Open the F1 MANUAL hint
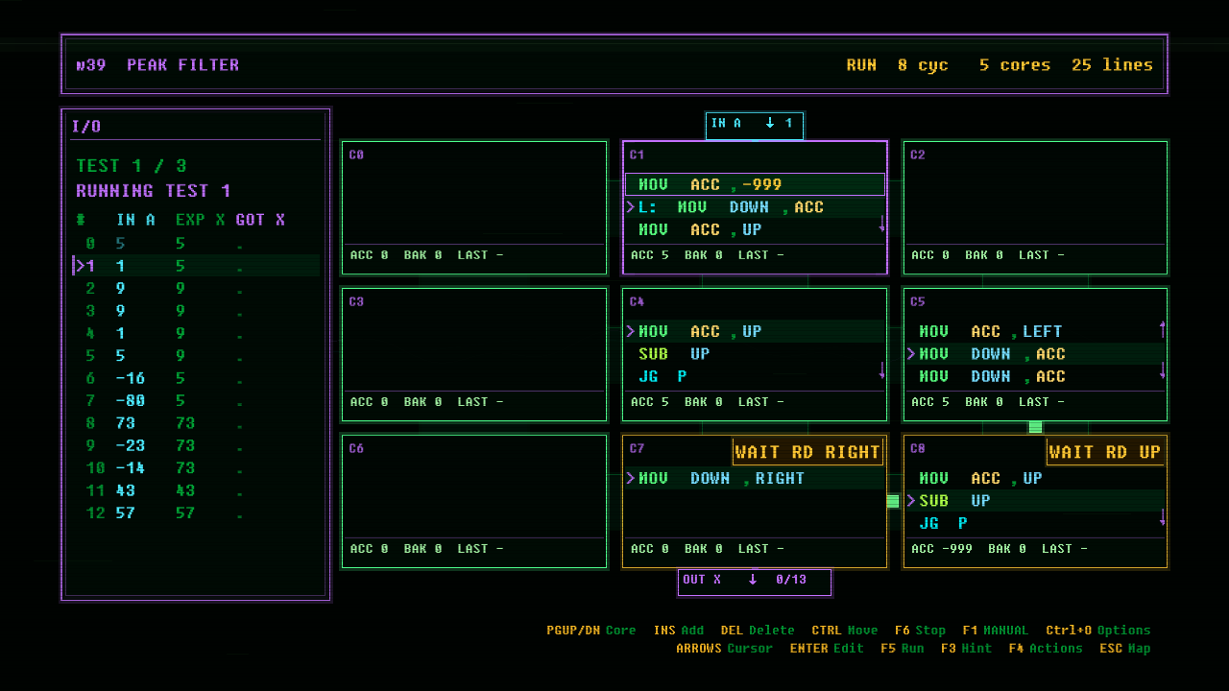This screenshot has width=1229, height=691. (995, 631)
